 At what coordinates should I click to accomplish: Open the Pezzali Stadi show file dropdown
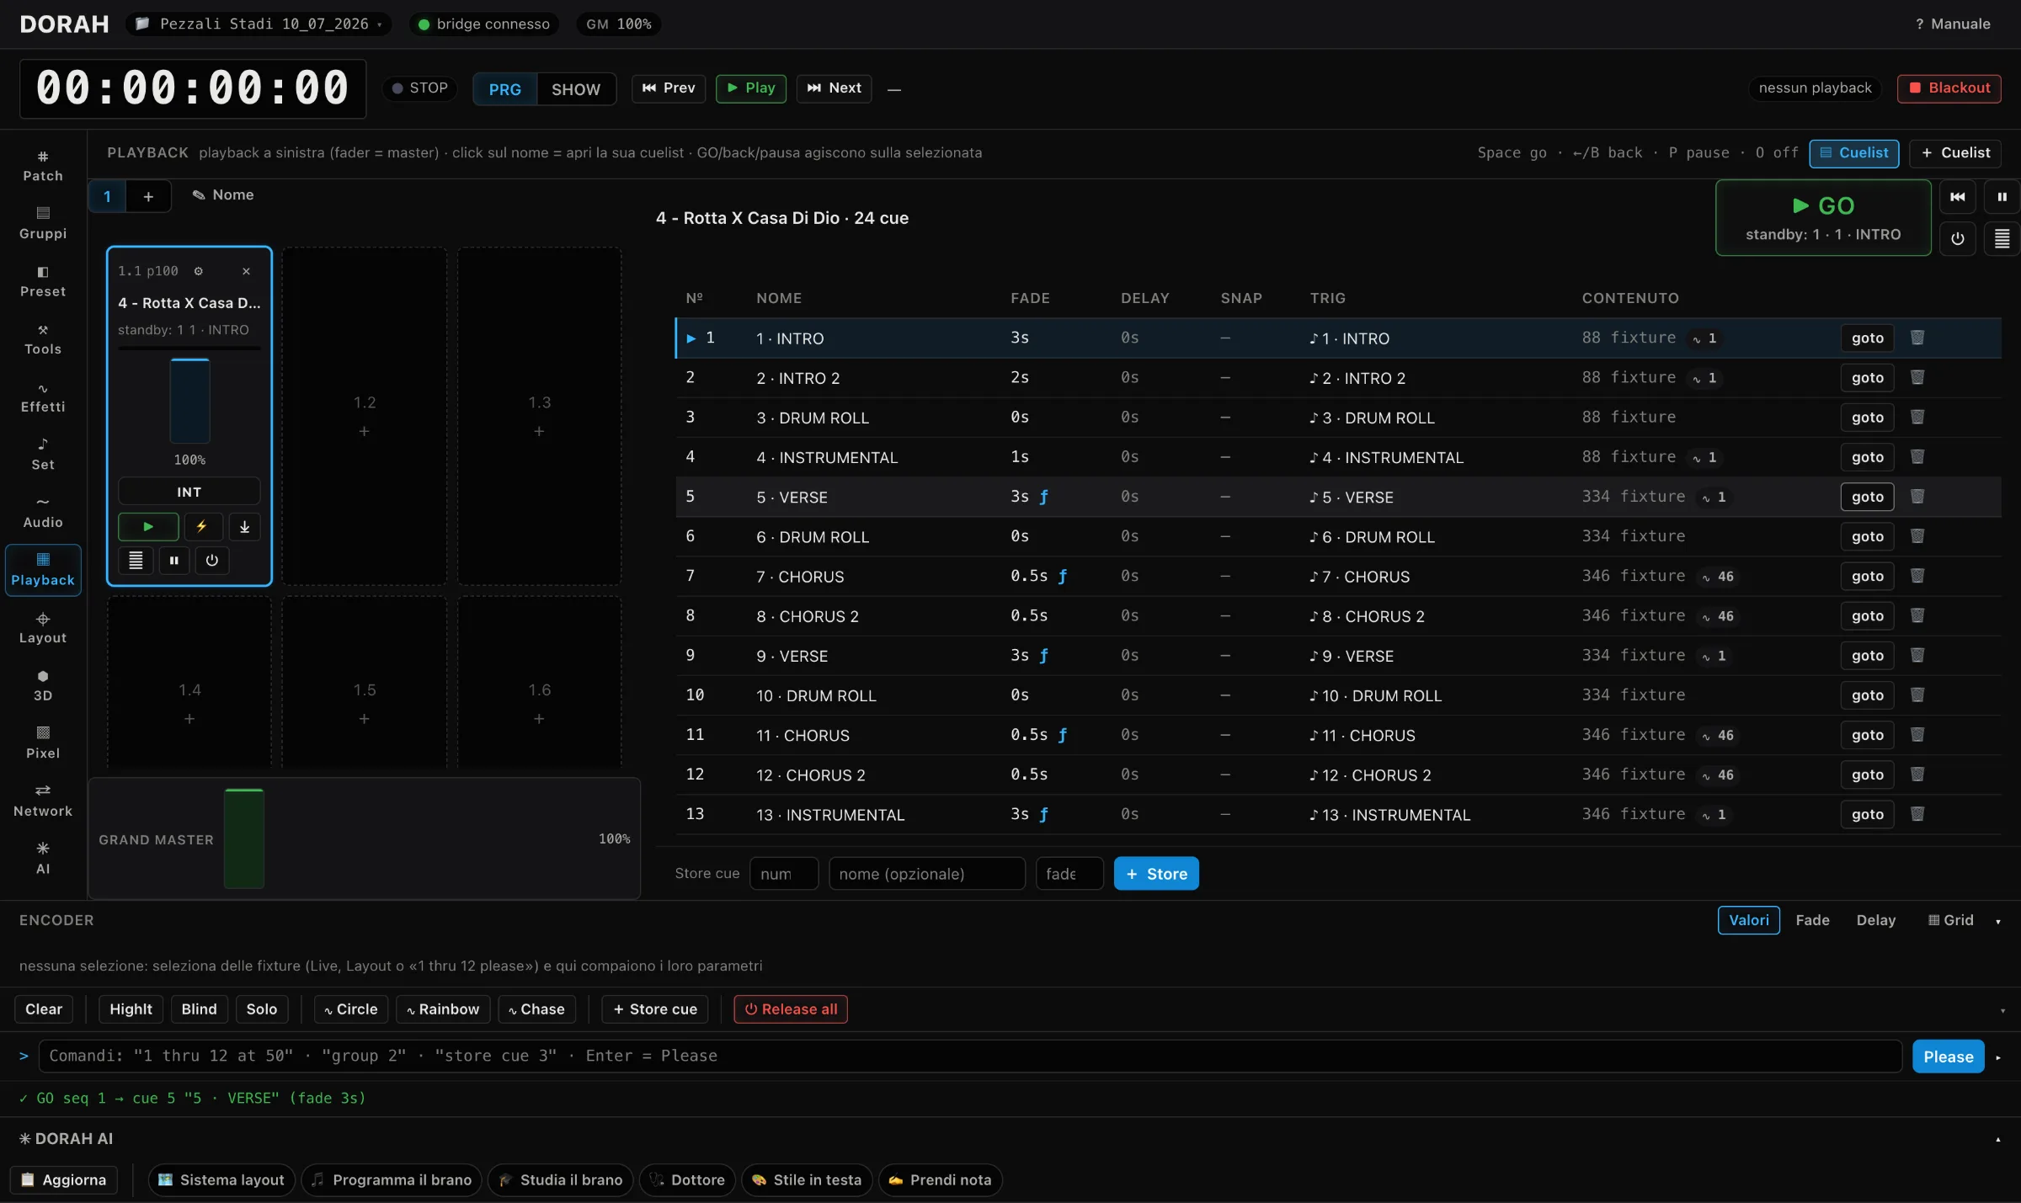pyautogui.click(x=259, y=24)
